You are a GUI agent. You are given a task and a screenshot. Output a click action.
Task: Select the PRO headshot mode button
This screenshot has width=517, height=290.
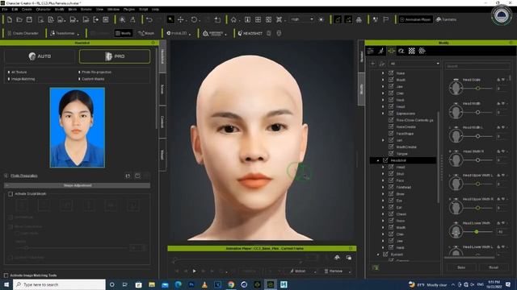(x=115, y=56)
